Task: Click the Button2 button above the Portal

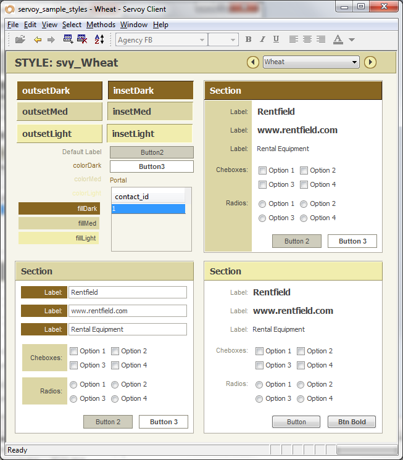Action: click(x=152, y=152)
